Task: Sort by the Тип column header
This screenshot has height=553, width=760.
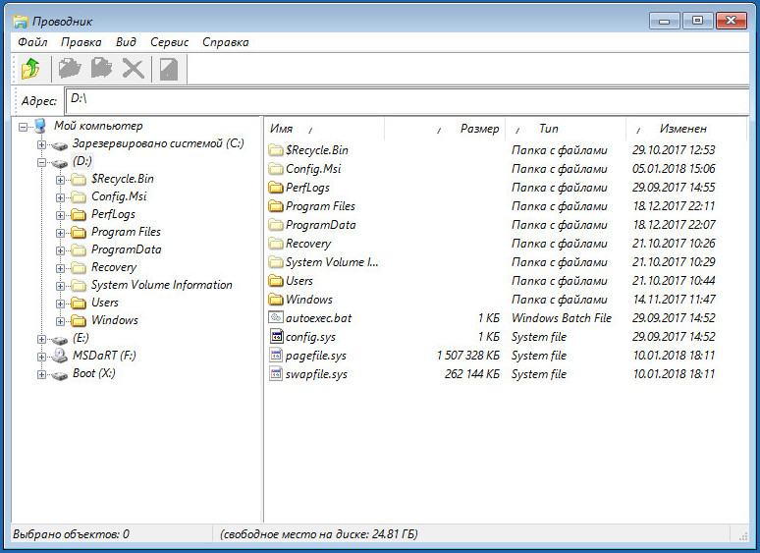Action: [x=566, y=129]
